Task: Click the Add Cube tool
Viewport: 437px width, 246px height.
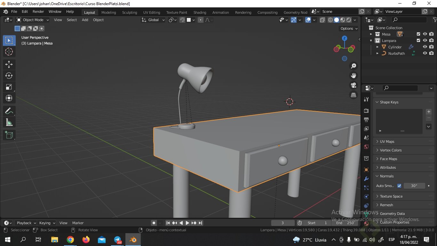Action: coord(9,135)
